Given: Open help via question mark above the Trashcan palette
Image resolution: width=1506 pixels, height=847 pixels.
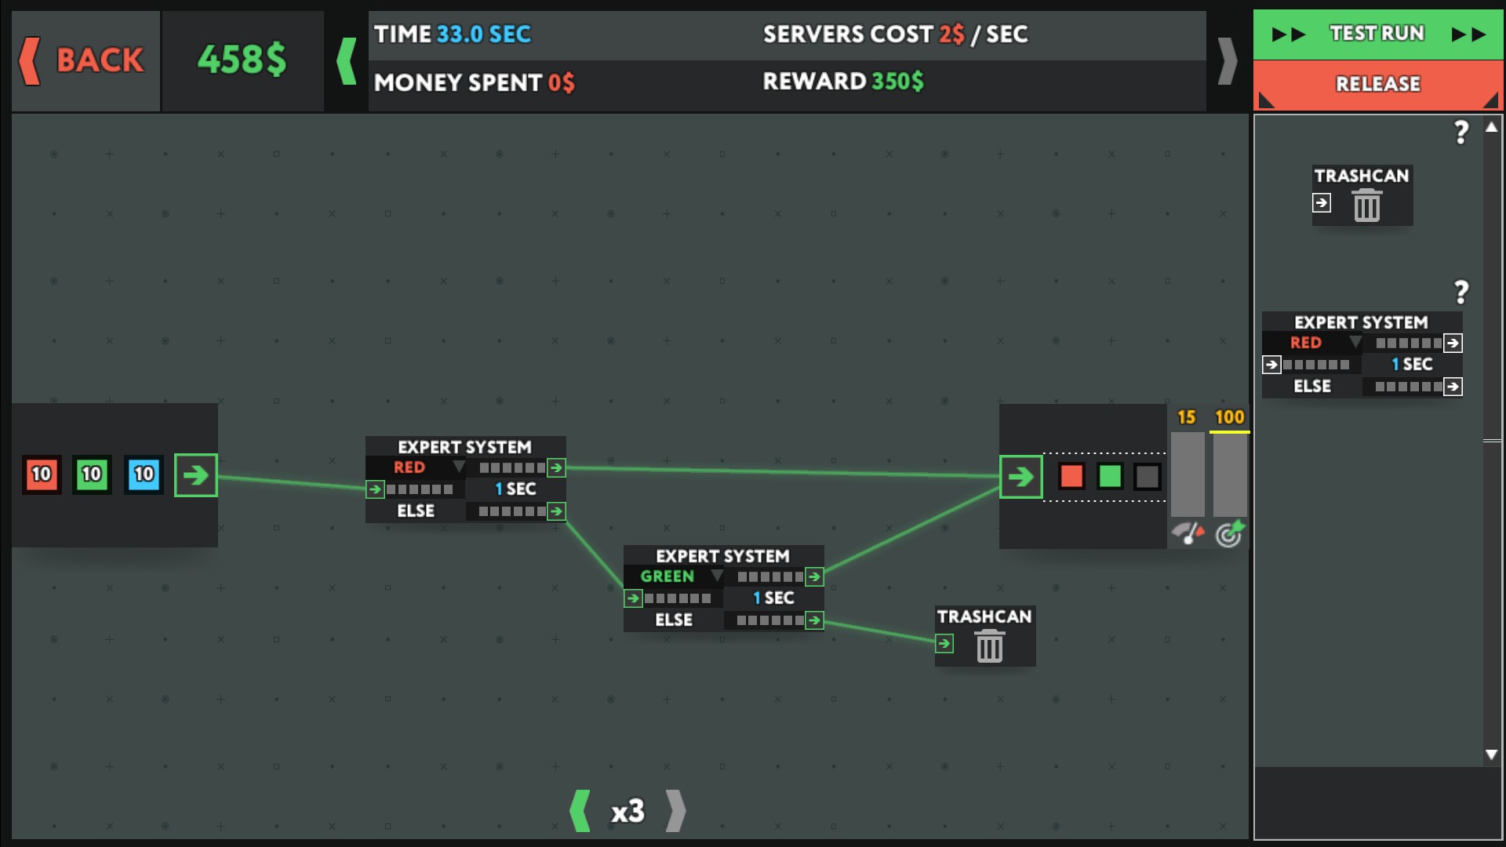Looking at the screenshot, I should 1461,133.
